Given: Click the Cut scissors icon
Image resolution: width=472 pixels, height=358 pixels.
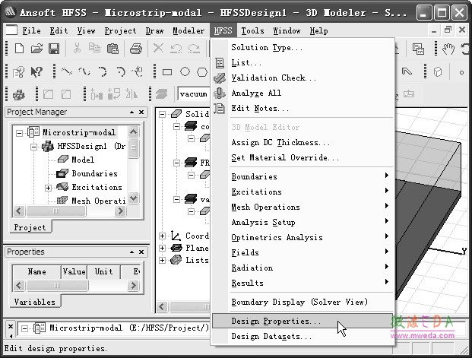Looking at the screenshot, I should [77, 48].
